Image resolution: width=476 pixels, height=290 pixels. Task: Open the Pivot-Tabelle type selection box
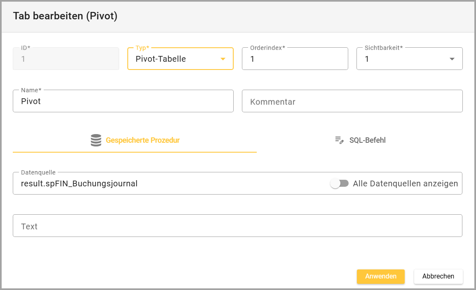pos(173,59)
